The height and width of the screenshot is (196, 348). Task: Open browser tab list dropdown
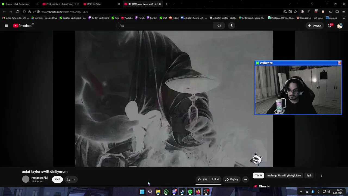coord(312,4)
